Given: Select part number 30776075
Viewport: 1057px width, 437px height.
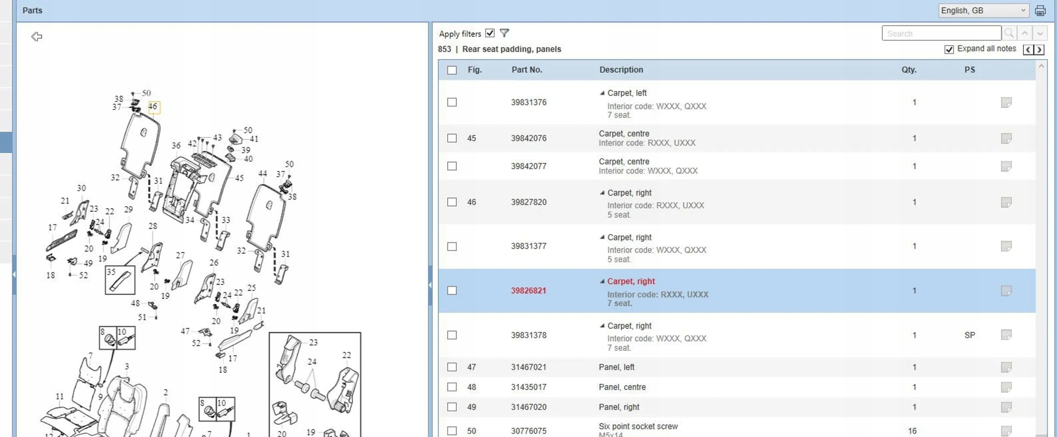Looking at the screenshot, I should 528,431.
